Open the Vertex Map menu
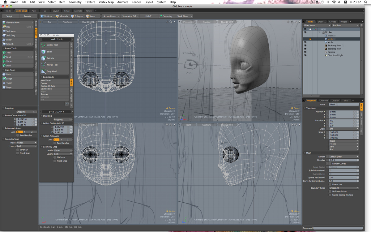The image size is (371, 232). (106, 2)
